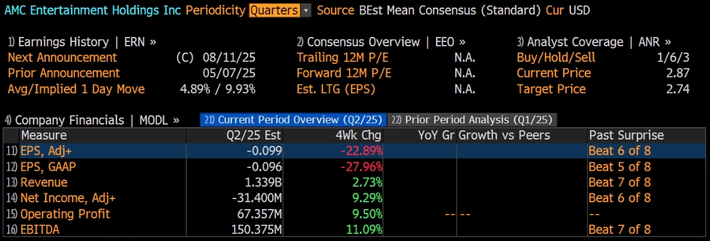This screenshot has height=241, width=710.
Task: Select the EBITDA measure row
Action: (x=355, y=229)
